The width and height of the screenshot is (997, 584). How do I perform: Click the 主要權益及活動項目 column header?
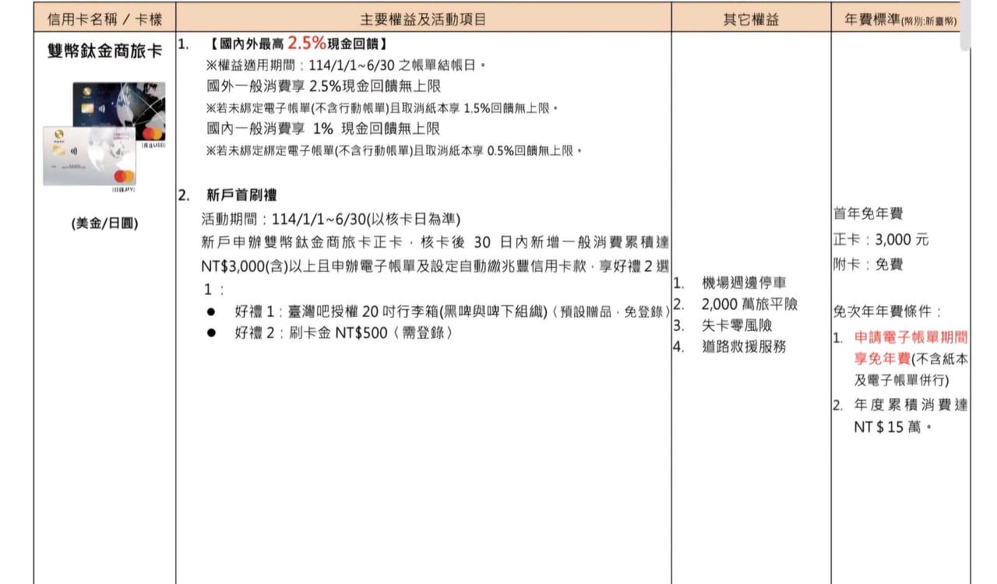point(423,19)
